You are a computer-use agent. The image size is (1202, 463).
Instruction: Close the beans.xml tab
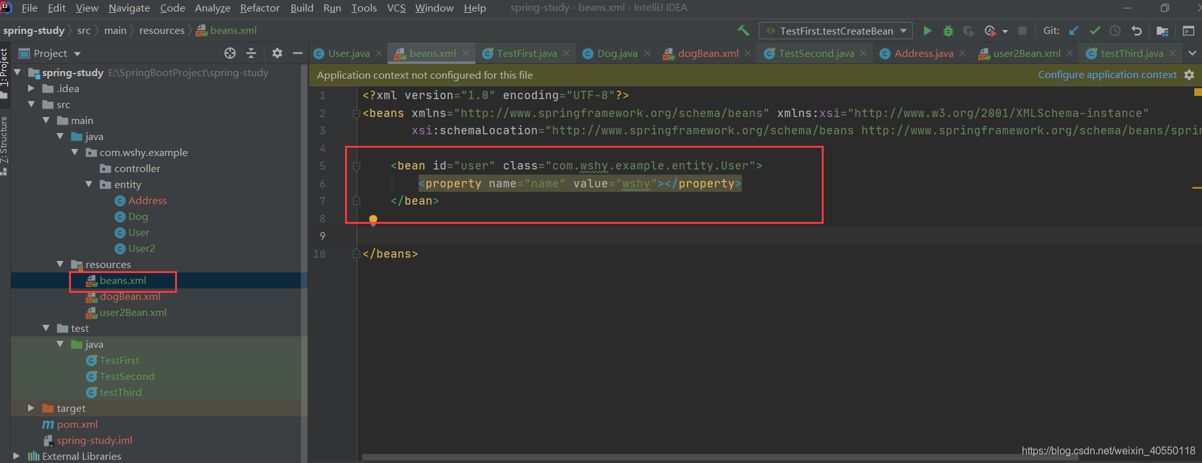(x=466, y=53)
